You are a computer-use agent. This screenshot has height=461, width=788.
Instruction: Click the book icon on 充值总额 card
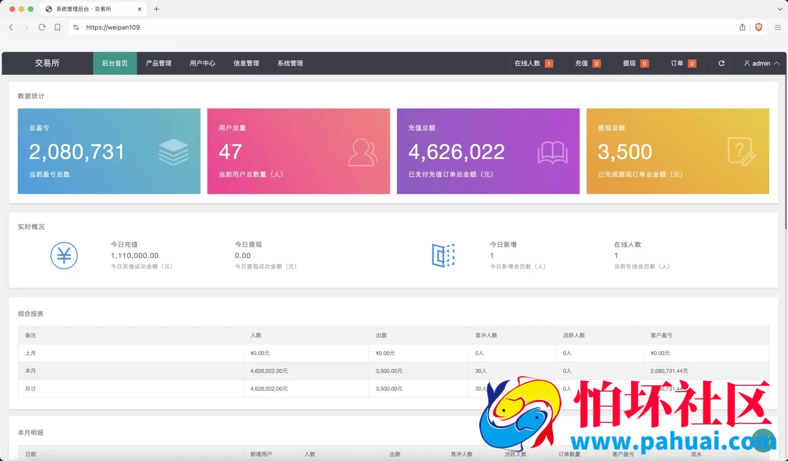[x=553, y=153]
